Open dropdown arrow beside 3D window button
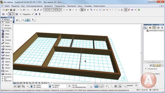This screenshot has height=93, width=165. pyautogui.click(x=13, y=14)
